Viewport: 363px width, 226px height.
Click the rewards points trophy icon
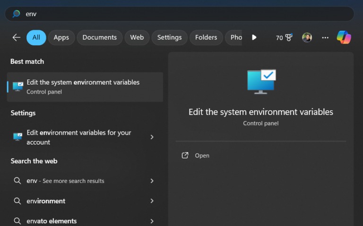[x=288, y=37]
